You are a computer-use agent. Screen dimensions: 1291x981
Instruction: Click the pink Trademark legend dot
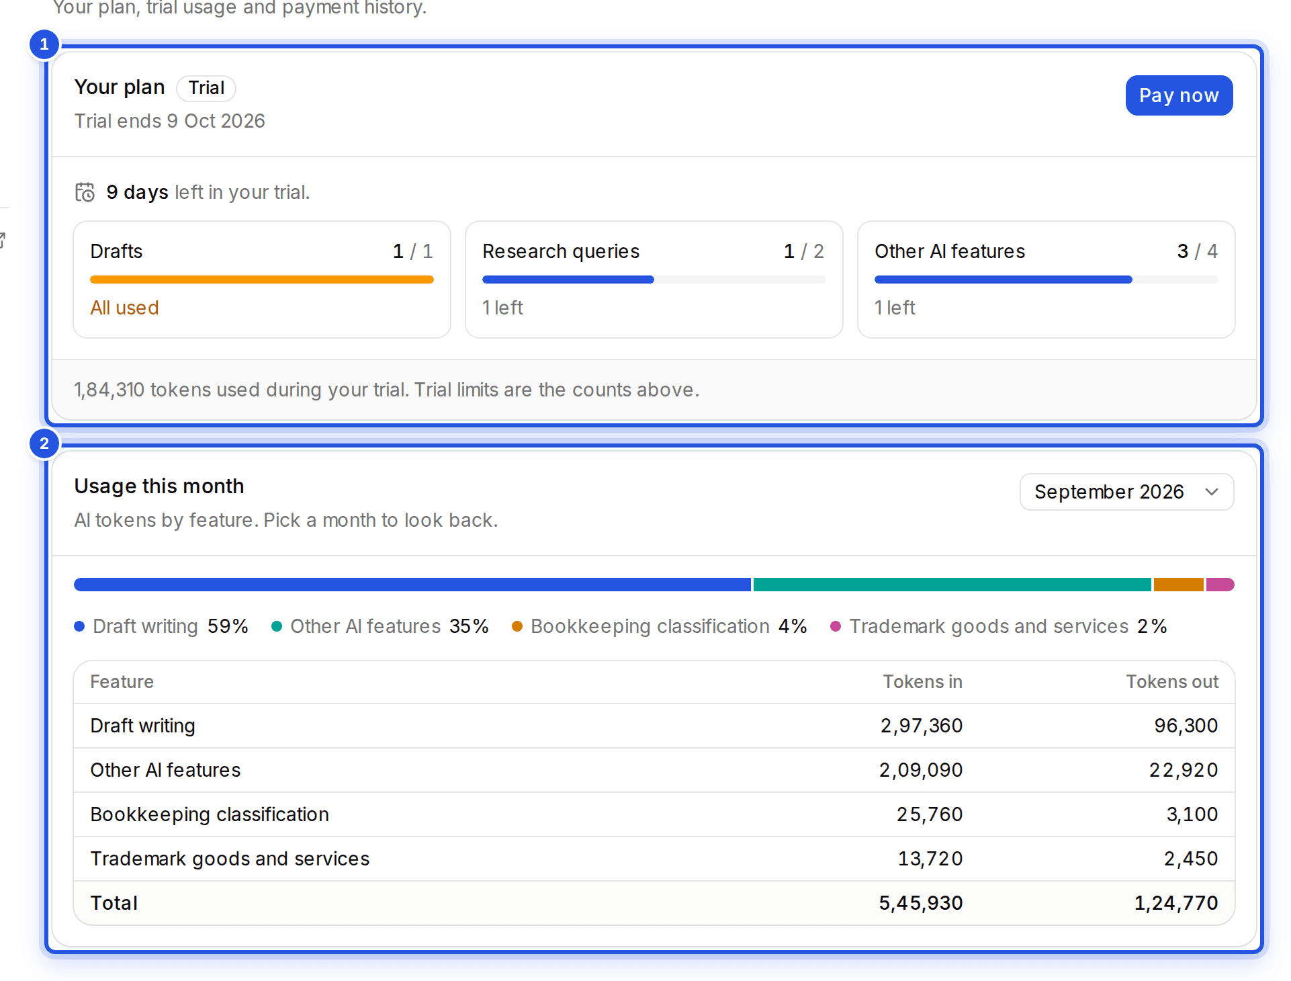[836, 626]
